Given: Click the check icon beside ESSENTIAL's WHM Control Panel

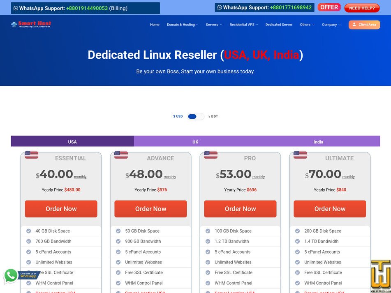Looking at the screenshot, I should click(29, 283).
